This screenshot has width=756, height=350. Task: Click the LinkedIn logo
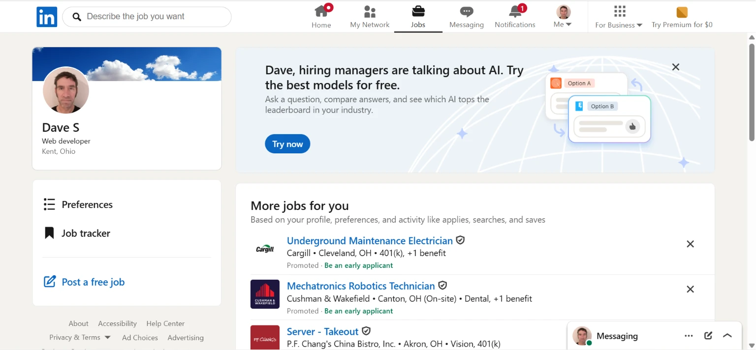click(x=47, y=17)
